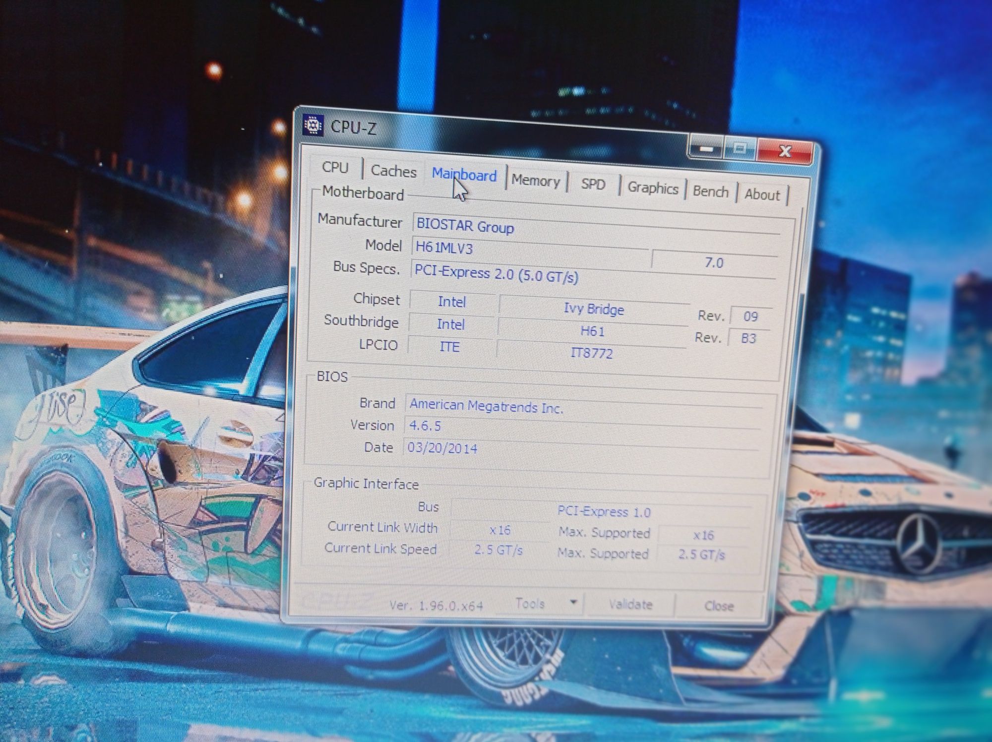Open the SPD tab
The height and width of the screenshot is (742, 992).
tap(593, 184)
